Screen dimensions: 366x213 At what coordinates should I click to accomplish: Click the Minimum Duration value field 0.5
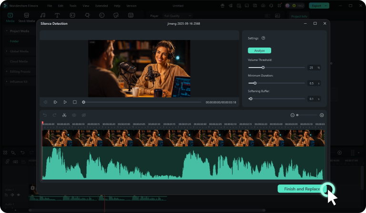(314, 83)
